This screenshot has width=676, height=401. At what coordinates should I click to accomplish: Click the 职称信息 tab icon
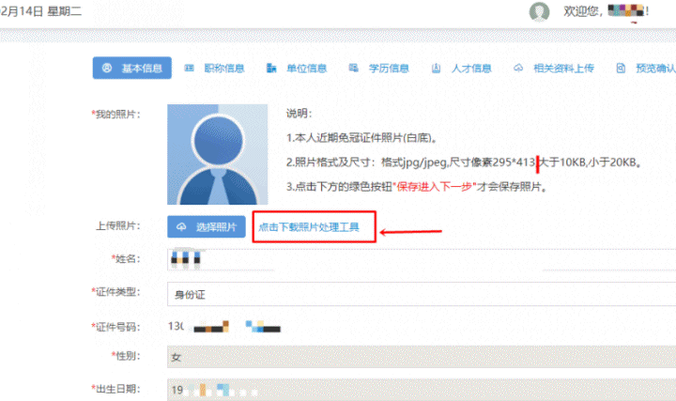[x=189, y=69]
